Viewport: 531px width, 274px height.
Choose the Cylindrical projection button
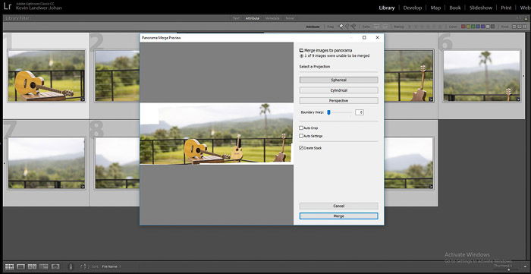point(338,90)
